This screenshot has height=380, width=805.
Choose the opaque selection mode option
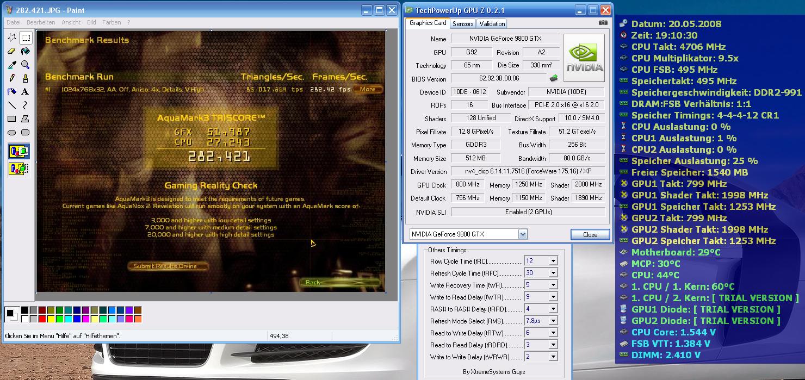19,152
